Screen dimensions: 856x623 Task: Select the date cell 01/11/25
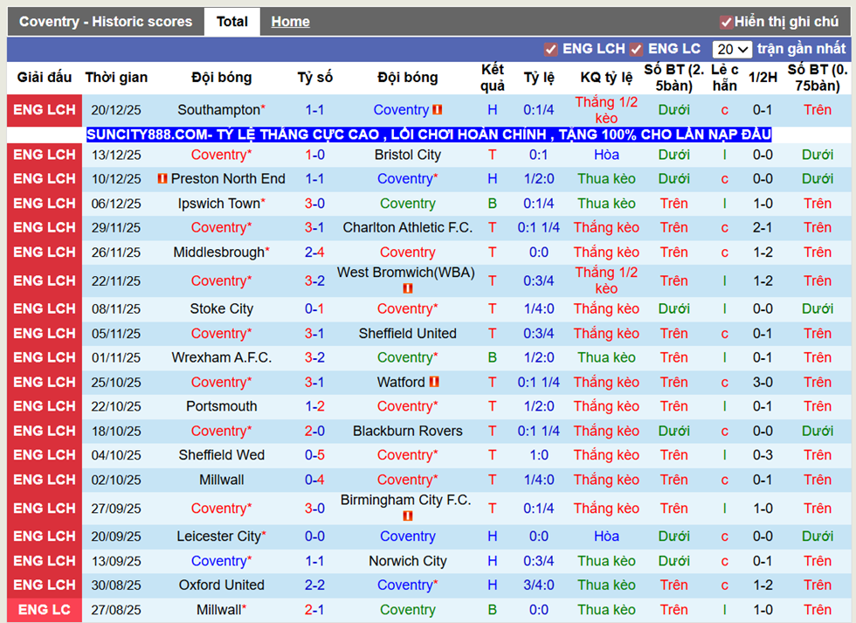pos(116,357)
